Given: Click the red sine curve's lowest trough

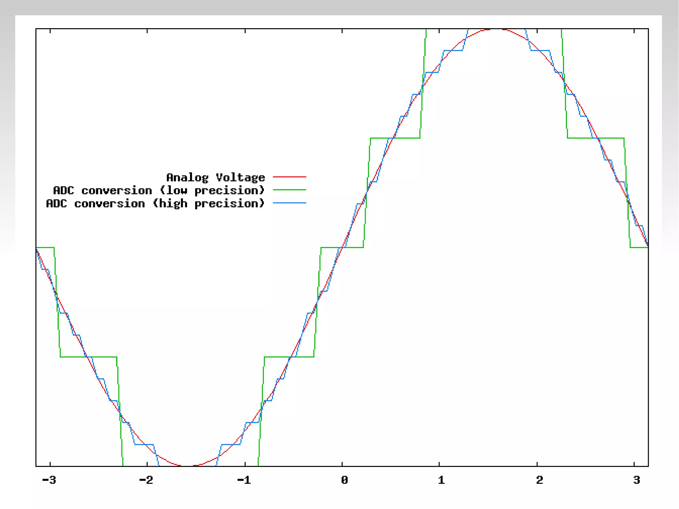Looking at the screenshot, I should pyautogui.click(x=187, y=466).
